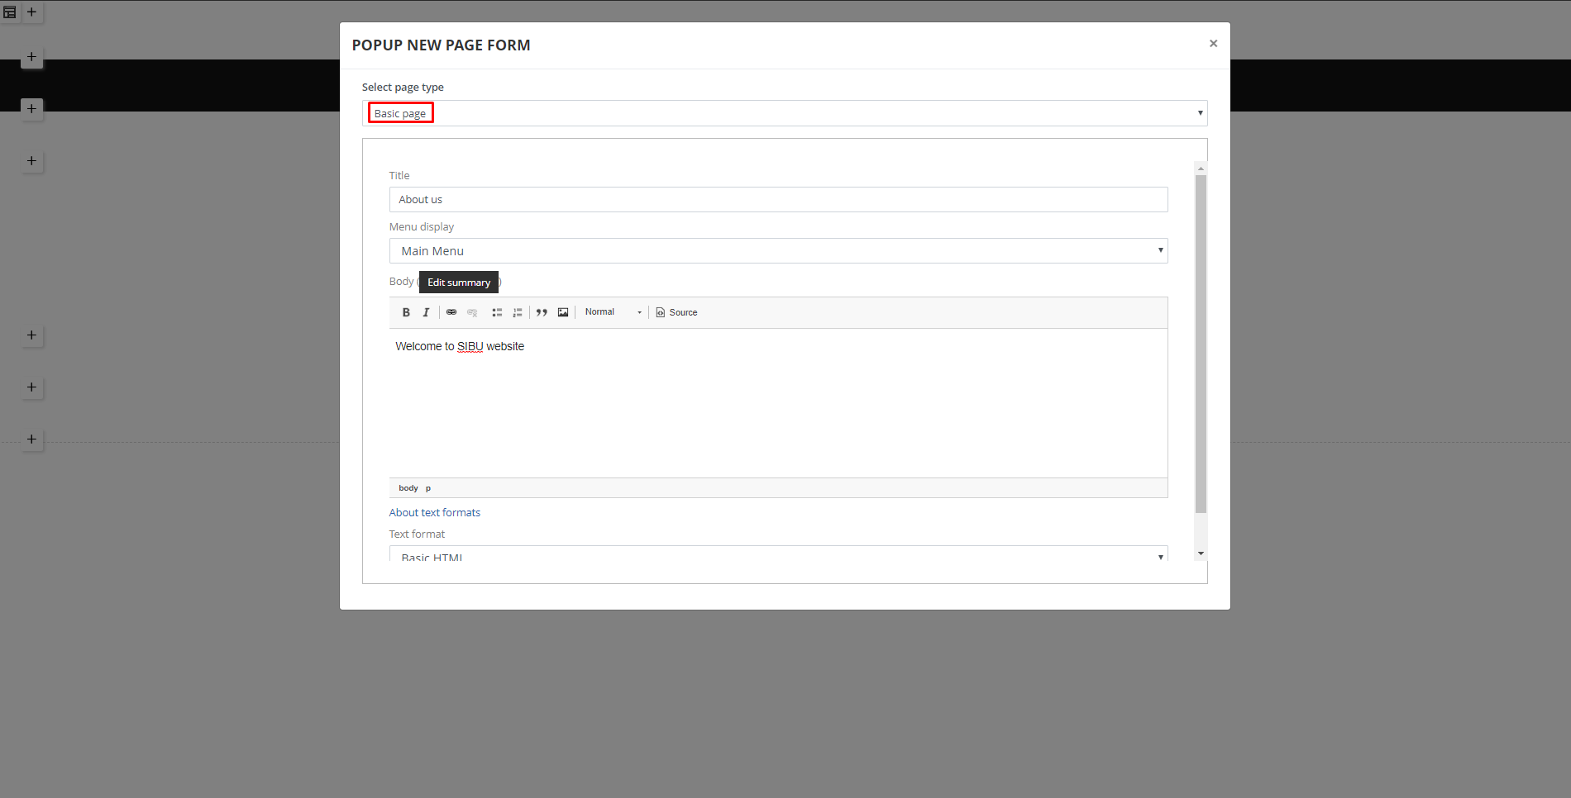Toggle italic formatting in body editor

pyautogui.click(x=426, y=312)
